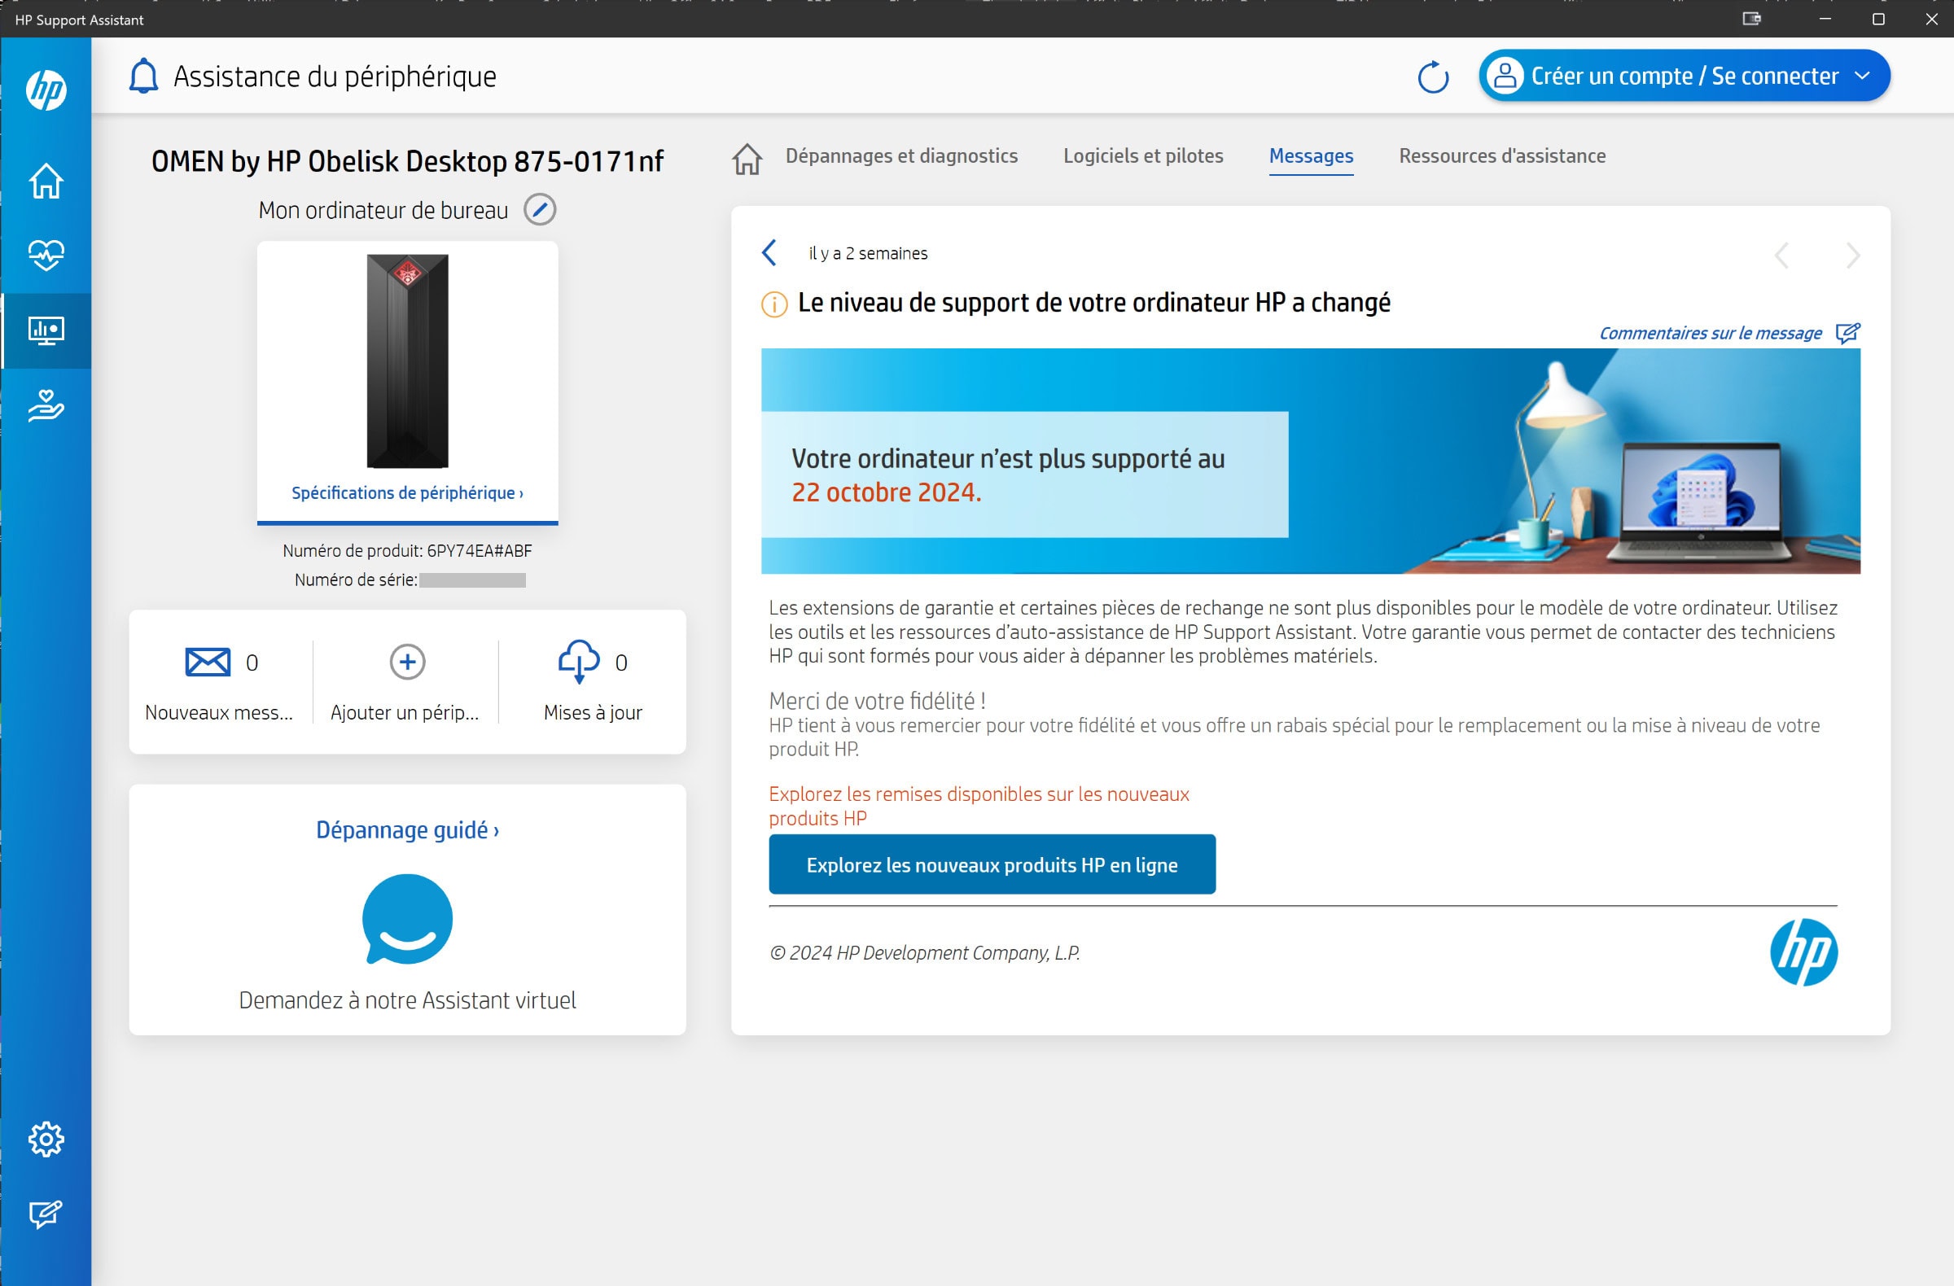
Task: Minimize the HP Support Assistant window
Action: point(1825,19)
